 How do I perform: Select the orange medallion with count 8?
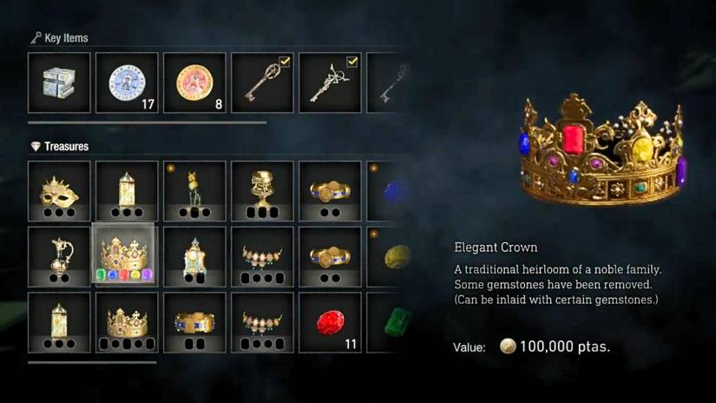(x=194, y=83)
